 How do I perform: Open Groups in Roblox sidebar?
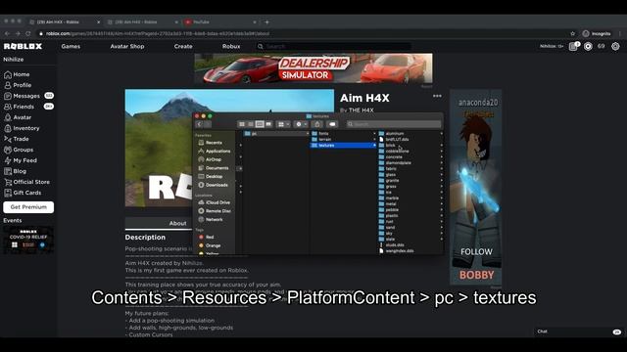19,150
